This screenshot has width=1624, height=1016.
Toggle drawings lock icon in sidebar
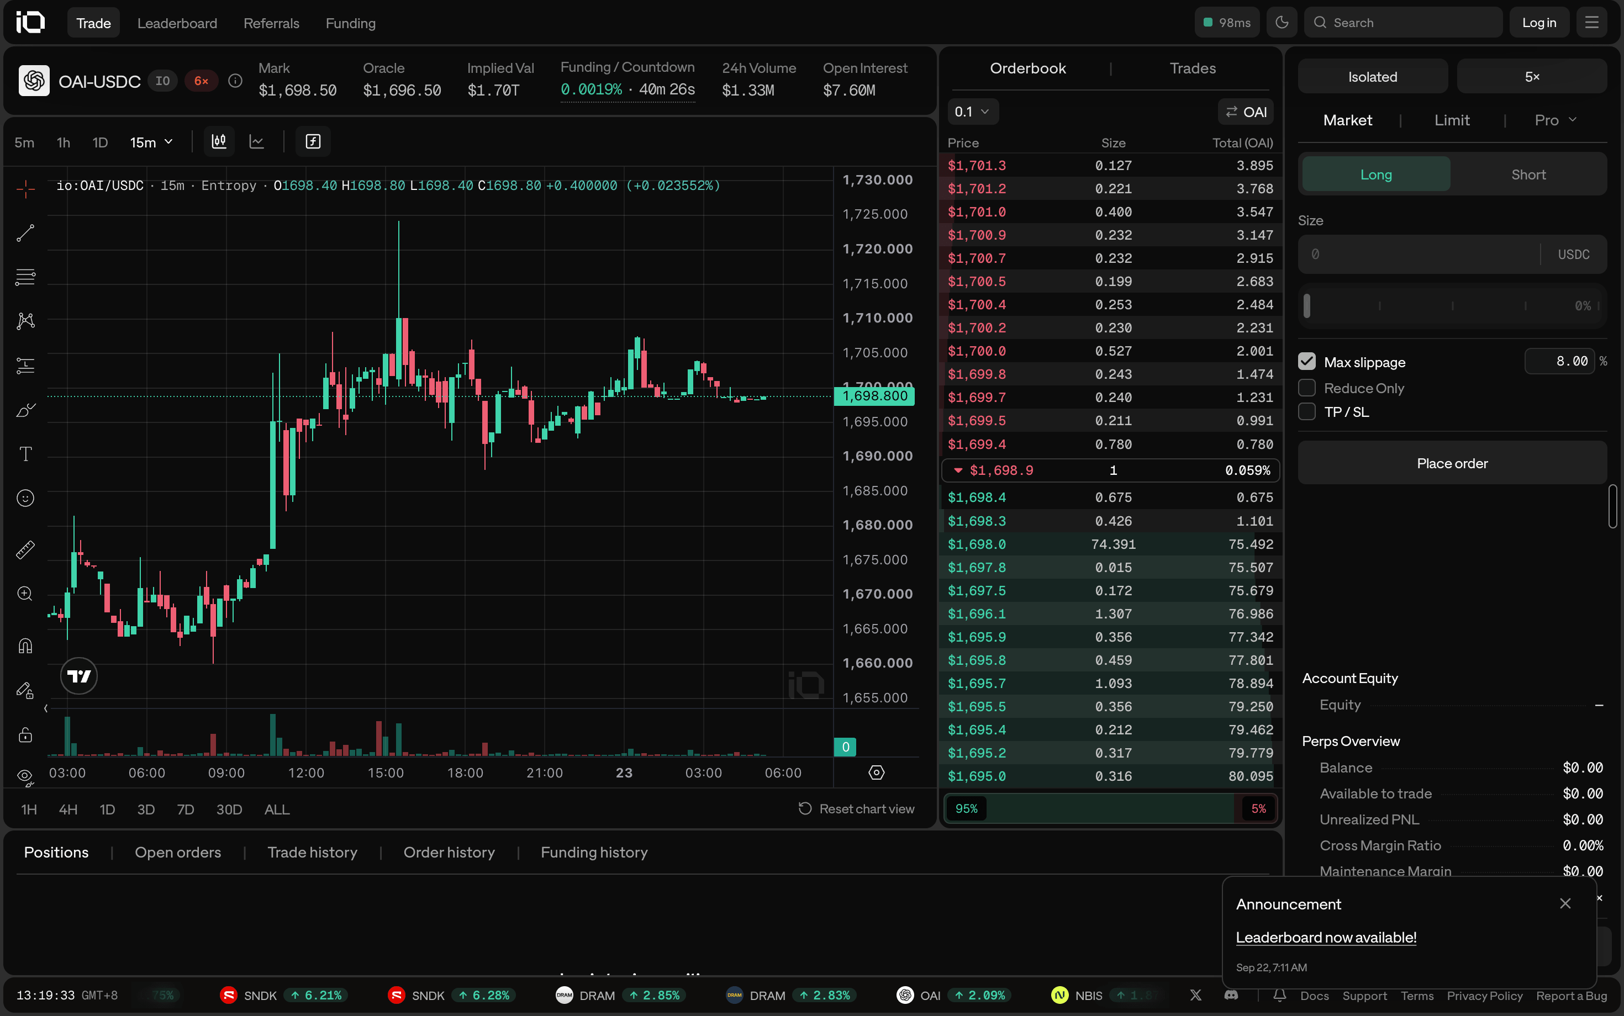coord(25,734)
